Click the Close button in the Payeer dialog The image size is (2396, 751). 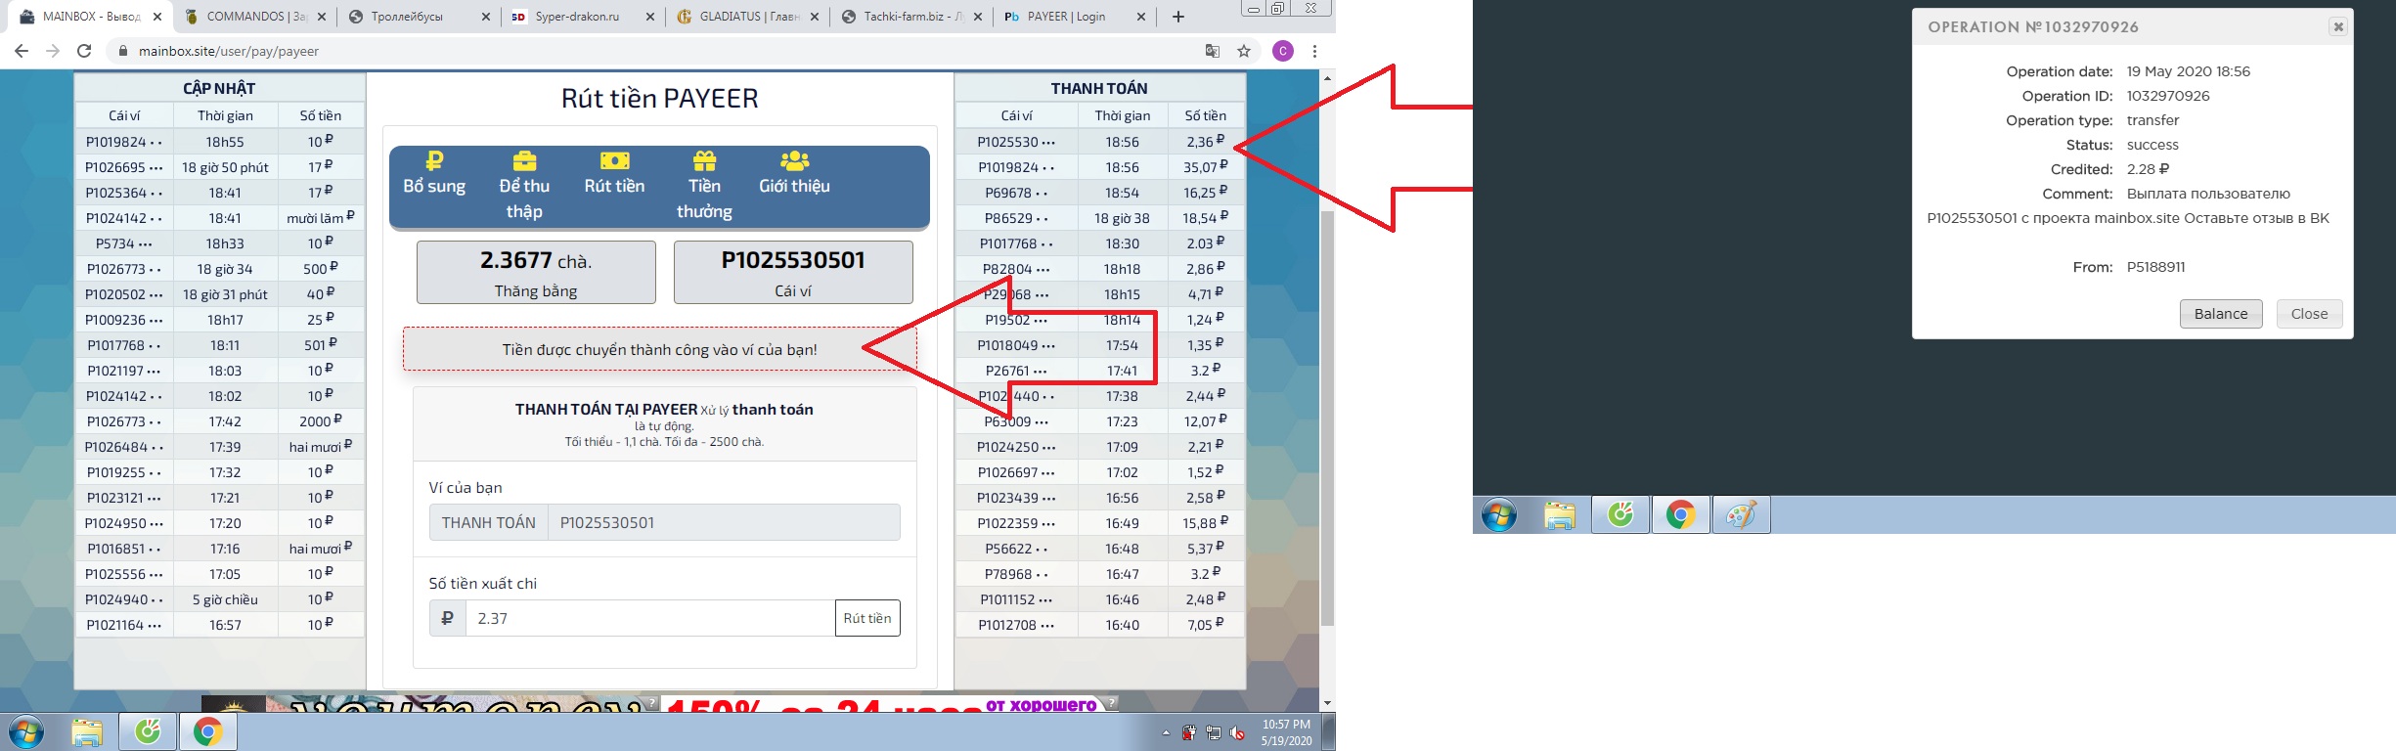click(x=2309, y=314)
